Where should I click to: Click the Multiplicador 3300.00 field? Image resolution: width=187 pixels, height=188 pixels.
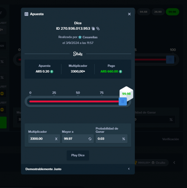(44, 139)
